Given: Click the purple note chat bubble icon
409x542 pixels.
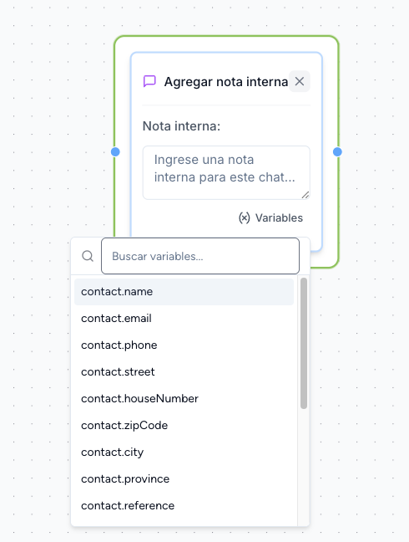Looking at the screenshot, I should 149,82.
